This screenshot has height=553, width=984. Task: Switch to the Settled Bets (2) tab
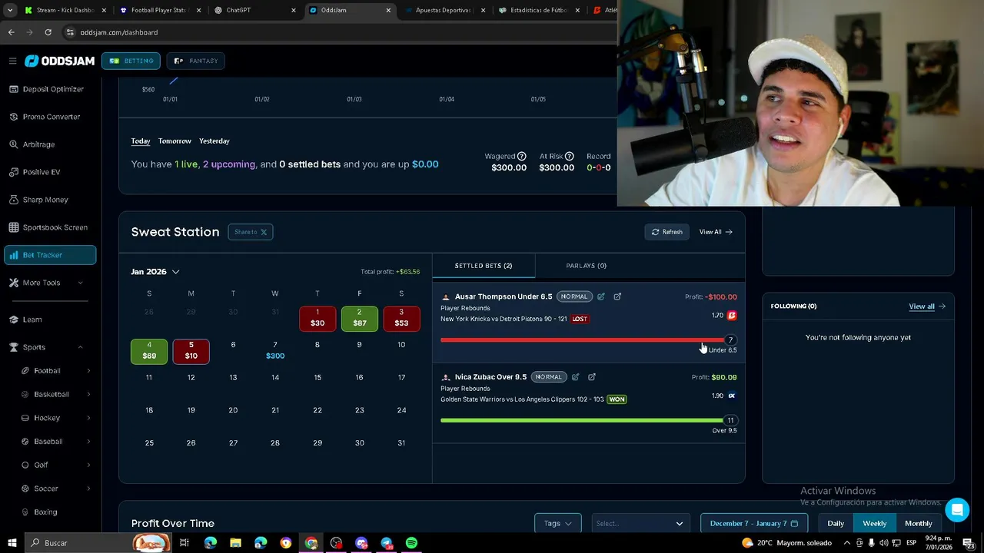click(x=484, y=266)
